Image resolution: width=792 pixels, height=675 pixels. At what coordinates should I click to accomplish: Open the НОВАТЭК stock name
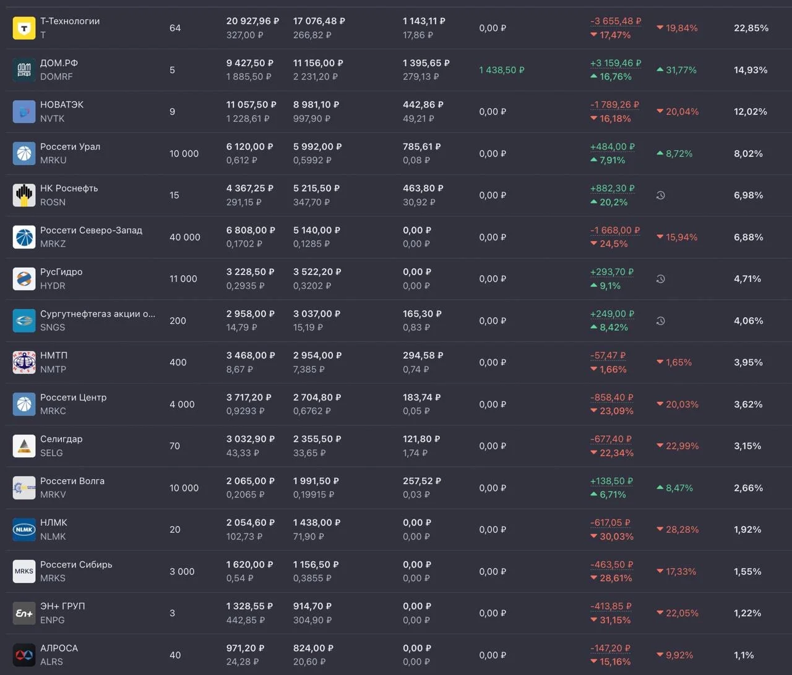tap(62, 104)
